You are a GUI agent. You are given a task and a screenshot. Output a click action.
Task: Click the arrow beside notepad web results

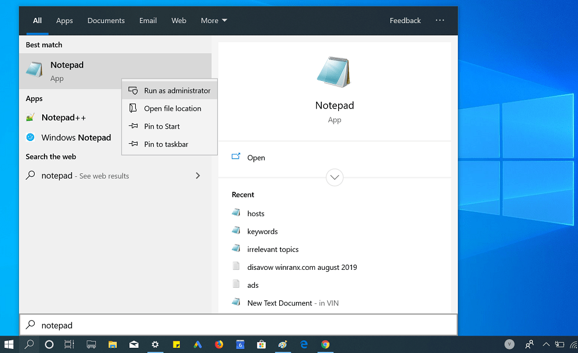(x=198, y=176)
